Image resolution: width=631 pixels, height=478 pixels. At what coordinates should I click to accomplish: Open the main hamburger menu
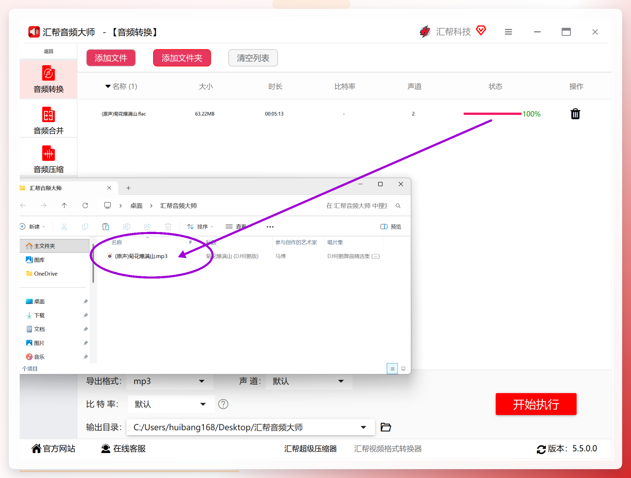[x=508, y=32]
